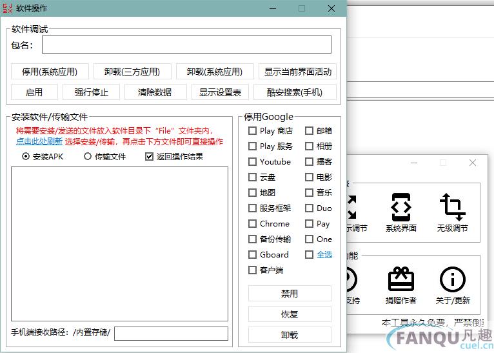Click the 显示当前界面活动 button
This screenshot has height=353, width=494.
[x=297, y=72]
